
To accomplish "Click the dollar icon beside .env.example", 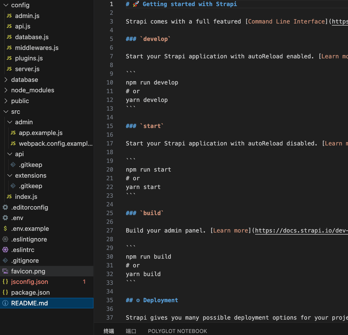I will tap(5, 228).
